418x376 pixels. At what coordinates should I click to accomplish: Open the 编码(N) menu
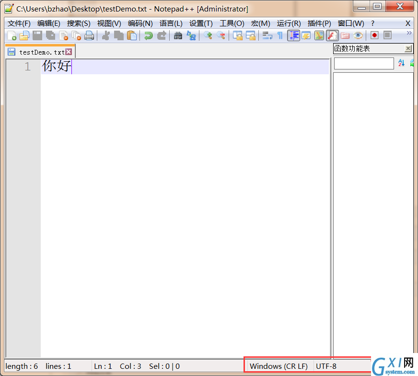(x=140, y=23)
